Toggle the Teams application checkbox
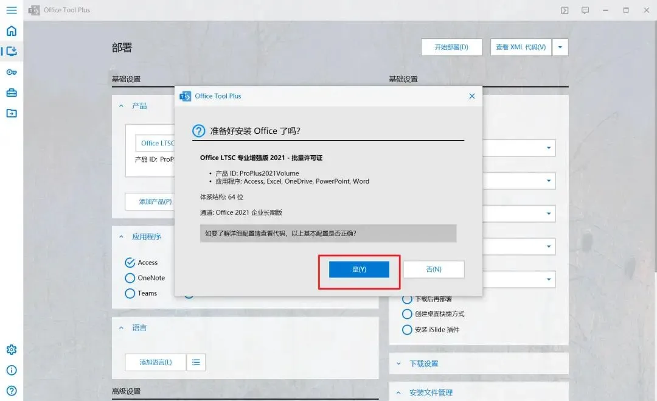 (x=130, y=293)
